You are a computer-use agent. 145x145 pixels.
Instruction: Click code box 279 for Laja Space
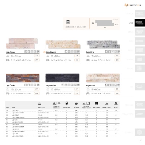coord(37,56)
